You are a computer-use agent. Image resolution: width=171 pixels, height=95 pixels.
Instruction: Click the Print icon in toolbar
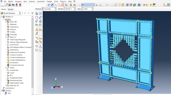click(13, 5)
